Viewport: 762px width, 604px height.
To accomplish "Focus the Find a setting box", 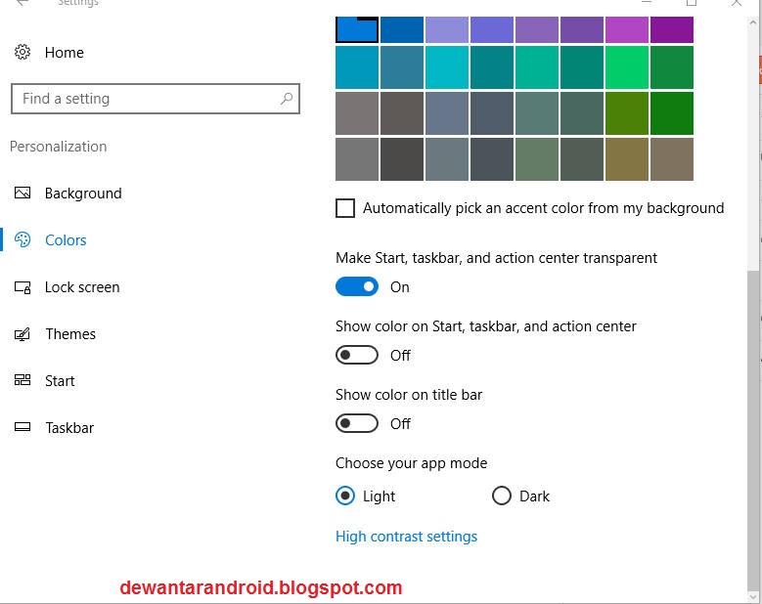I will [155, 99].
